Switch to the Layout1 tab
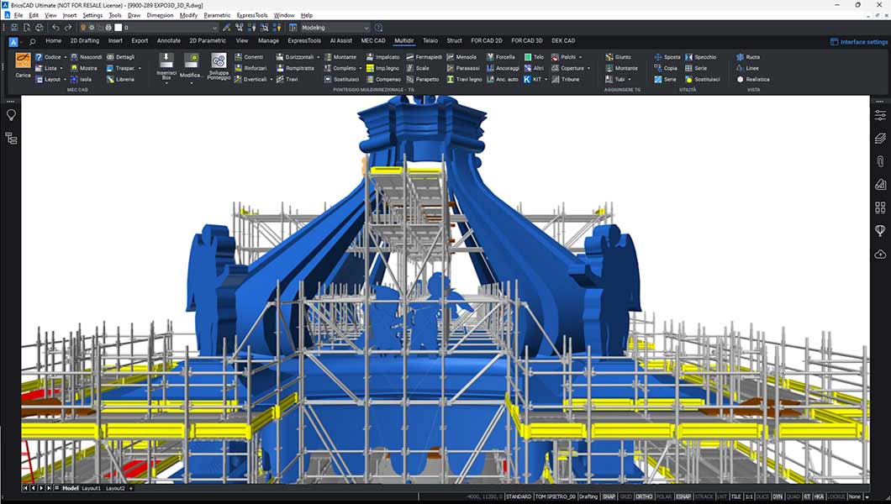The height and width of the screenshot is (504, 891). (91, 488)
